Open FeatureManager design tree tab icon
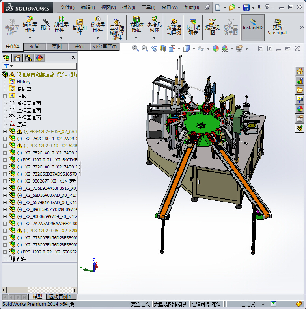306x309 pixels. [6, 58]
